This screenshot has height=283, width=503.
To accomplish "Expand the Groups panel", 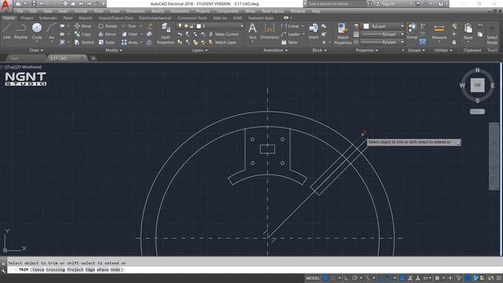I will pos(416,50).
